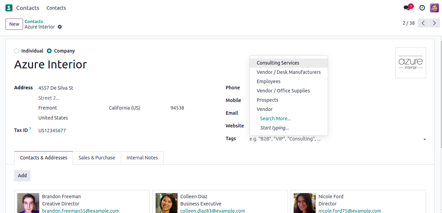Go to the previous contact record
Image resolution: width=442 pixels, height=213 pixels.
423,23
